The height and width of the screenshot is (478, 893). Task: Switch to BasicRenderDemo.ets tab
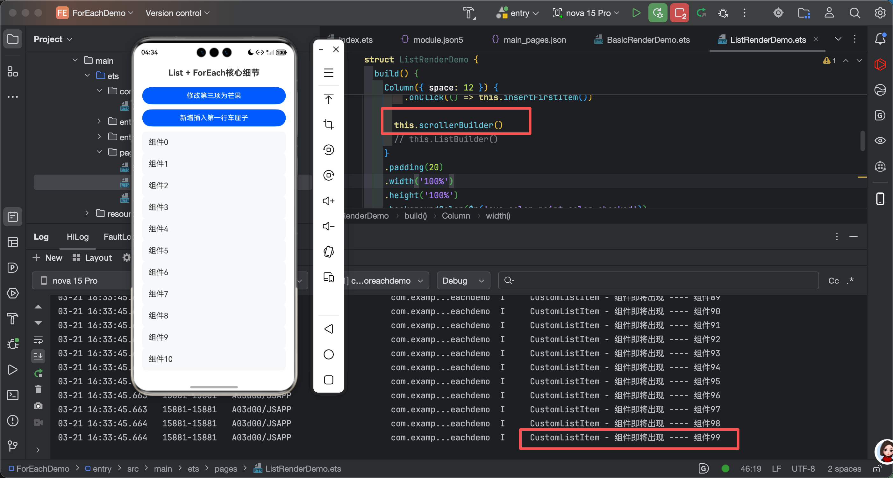point(647,40)
